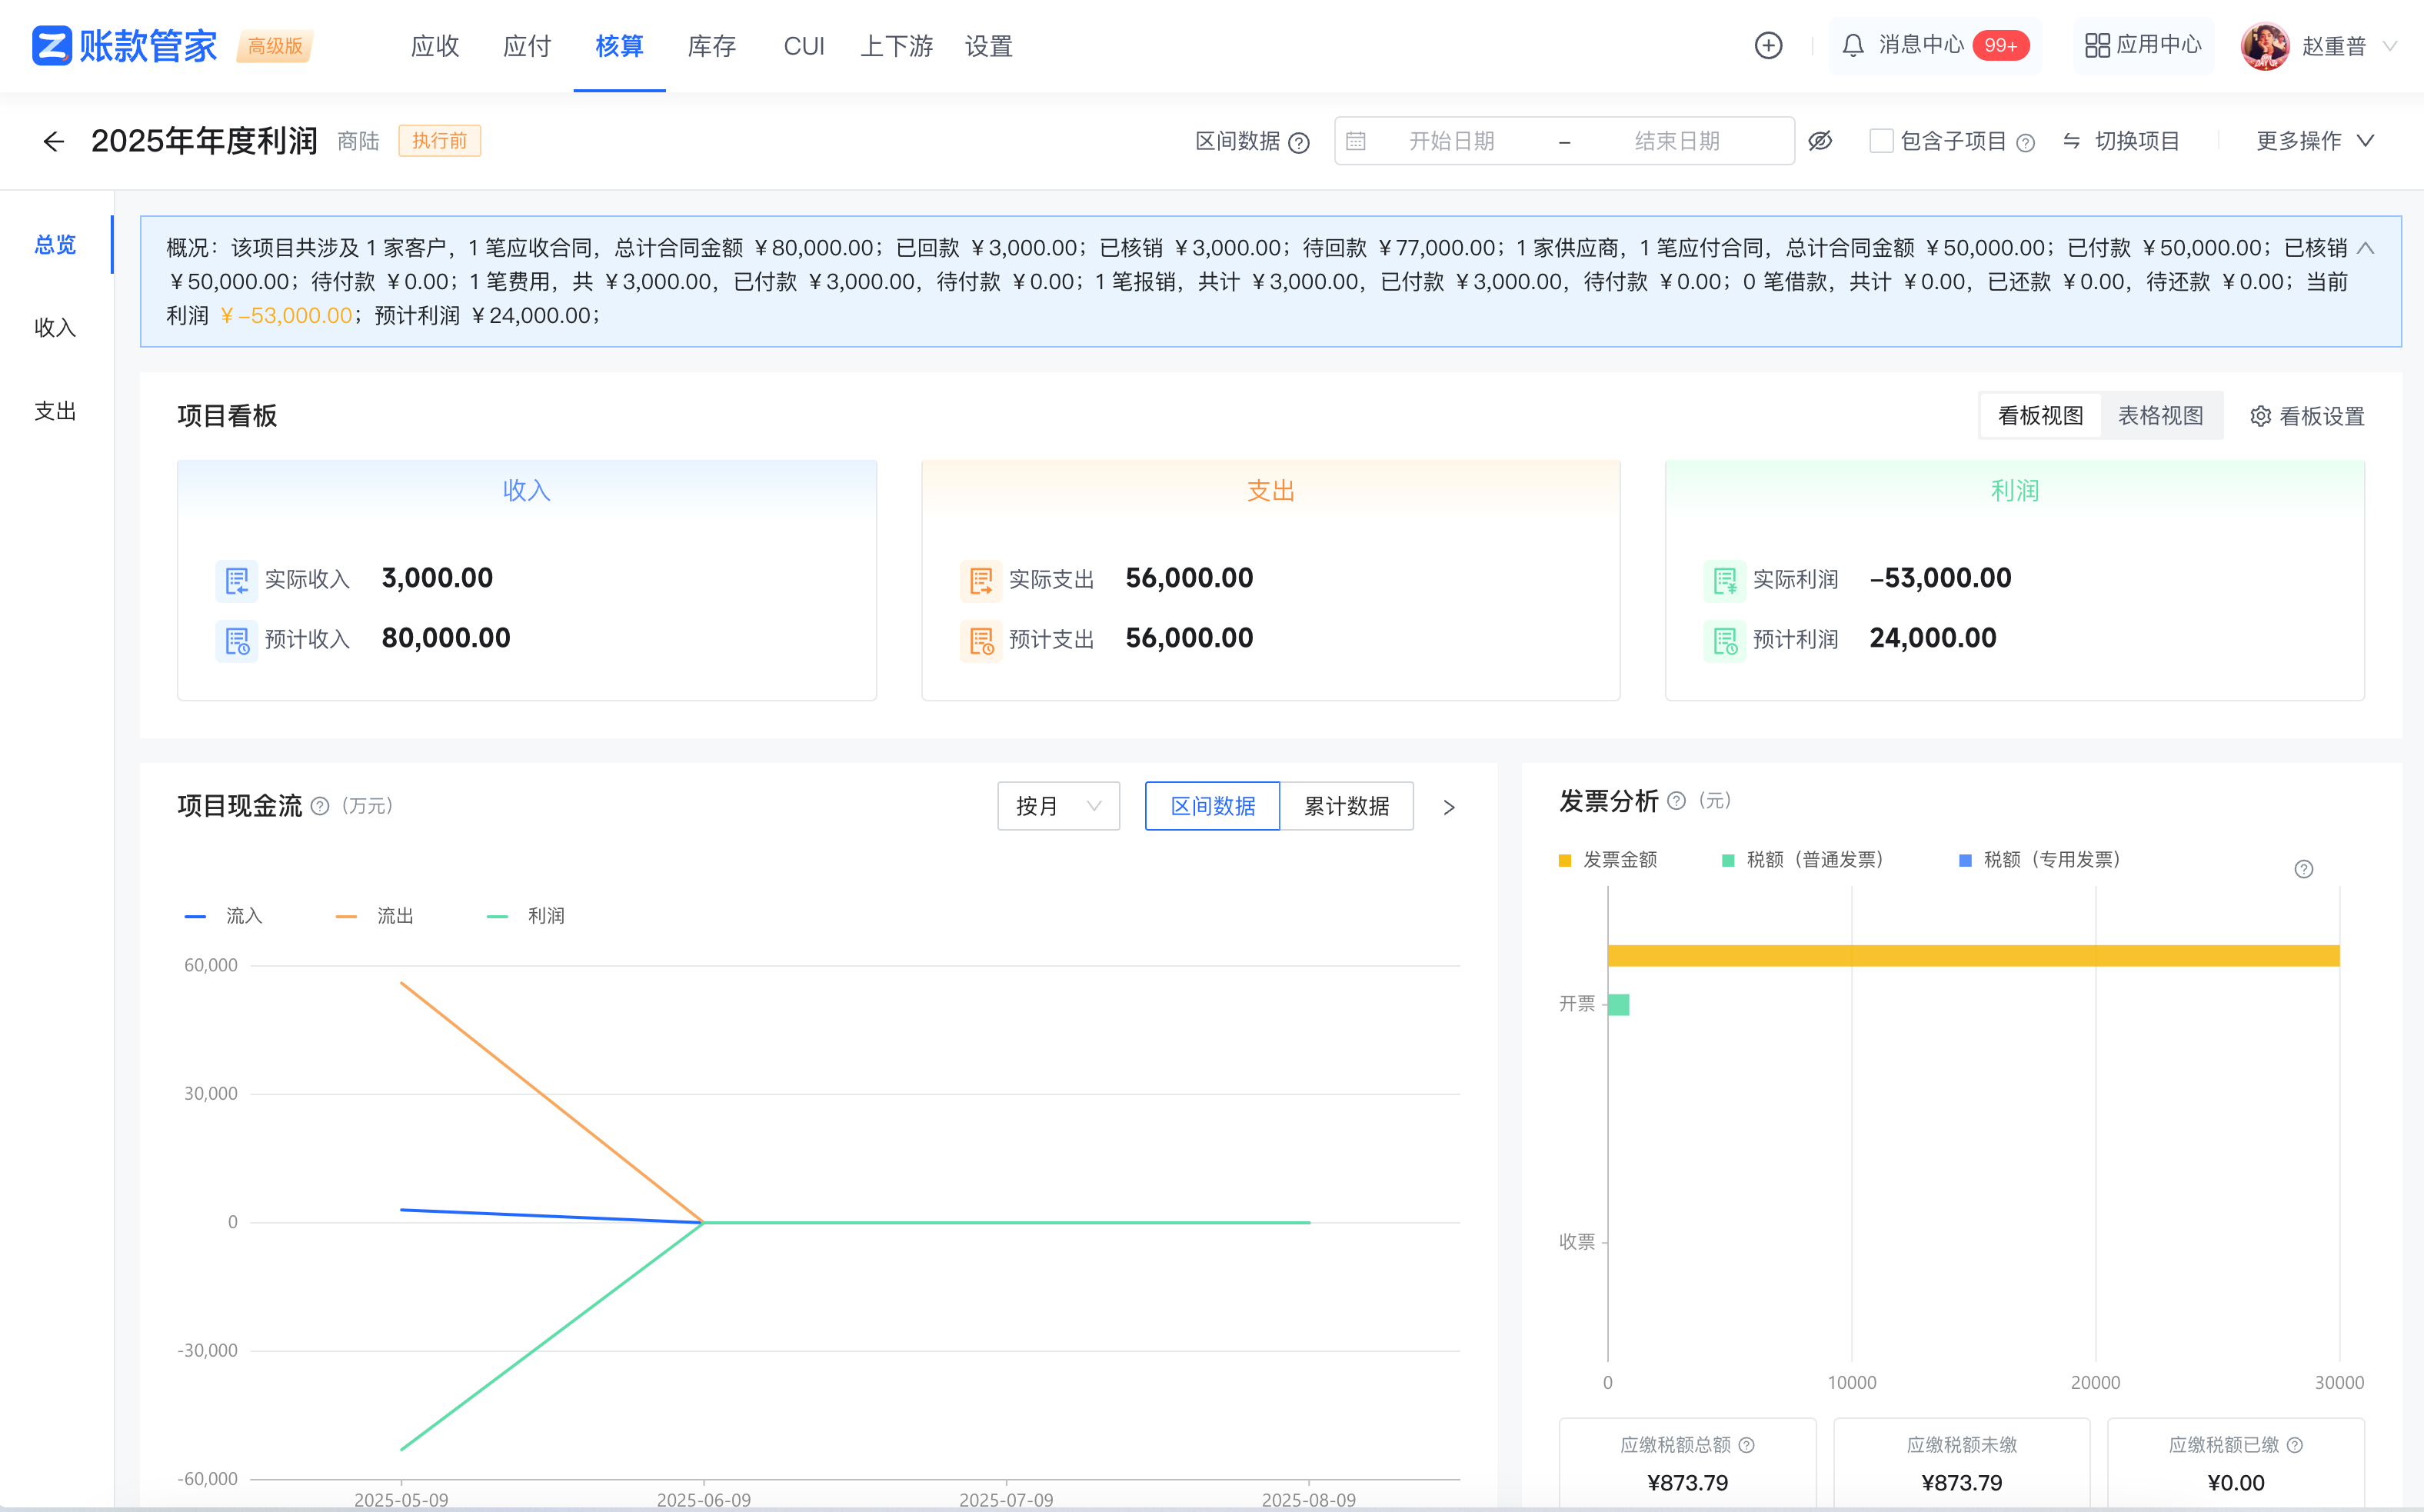Image resolution: width=2424 pixels, height=1512 pixels.
Task: Click the 切换项目 swap arrows icon
Action: pyautogui.click(x=2072, y=142)
